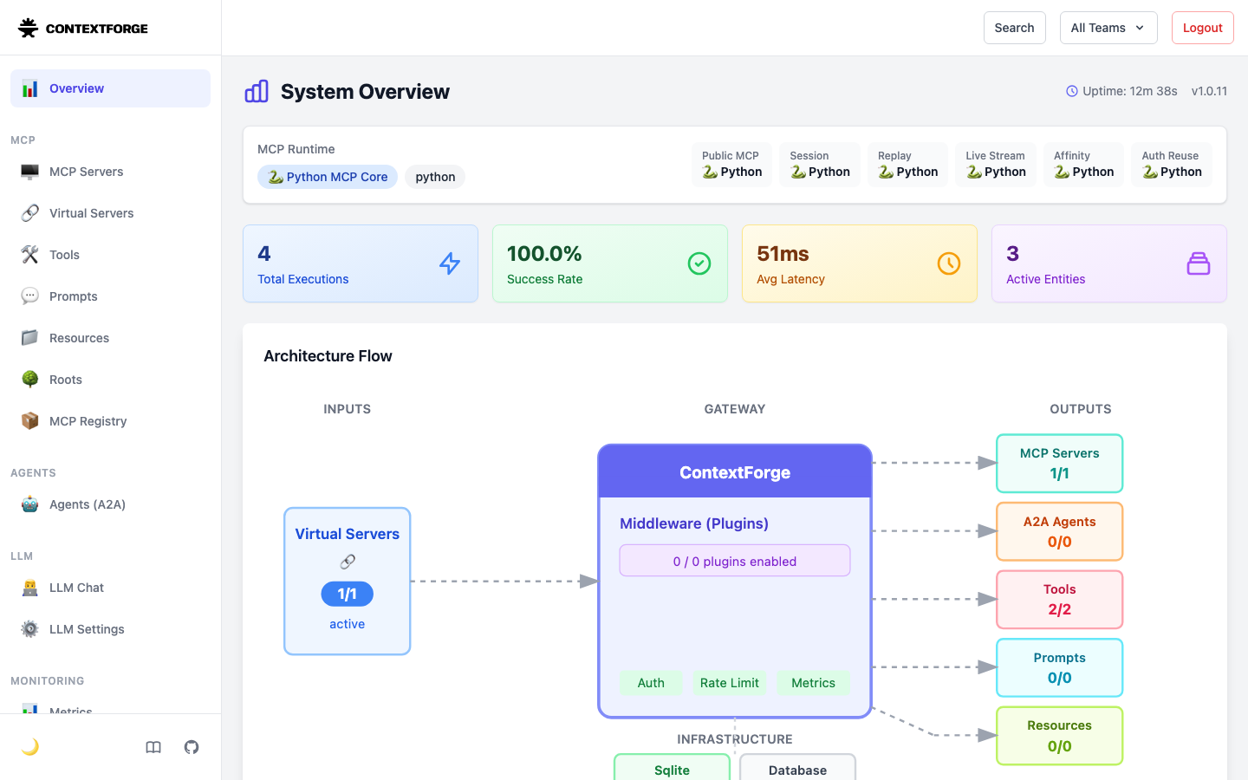Open LLM Settings from sidebar
This screenshot has width=1248, height=780.
point(110,629)
